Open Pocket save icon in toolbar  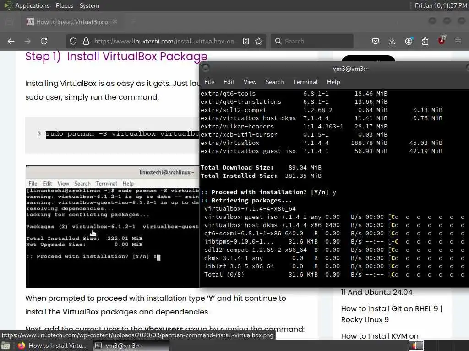pyautogui.click(x=376, y=41)
